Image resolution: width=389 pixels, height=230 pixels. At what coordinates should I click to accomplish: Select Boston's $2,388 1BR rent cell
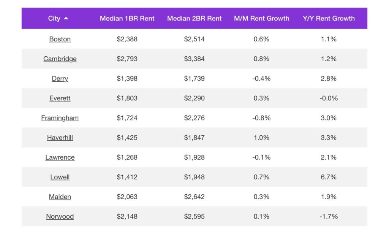click(x=127, y=39)
